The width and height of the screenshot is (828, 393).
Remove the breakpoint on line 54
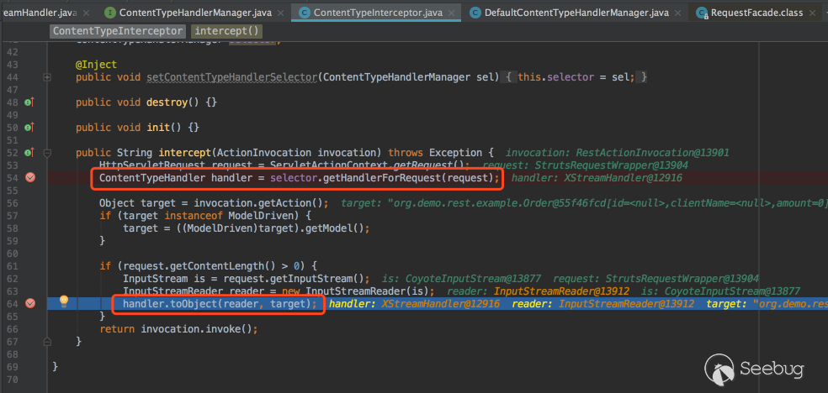30,177
